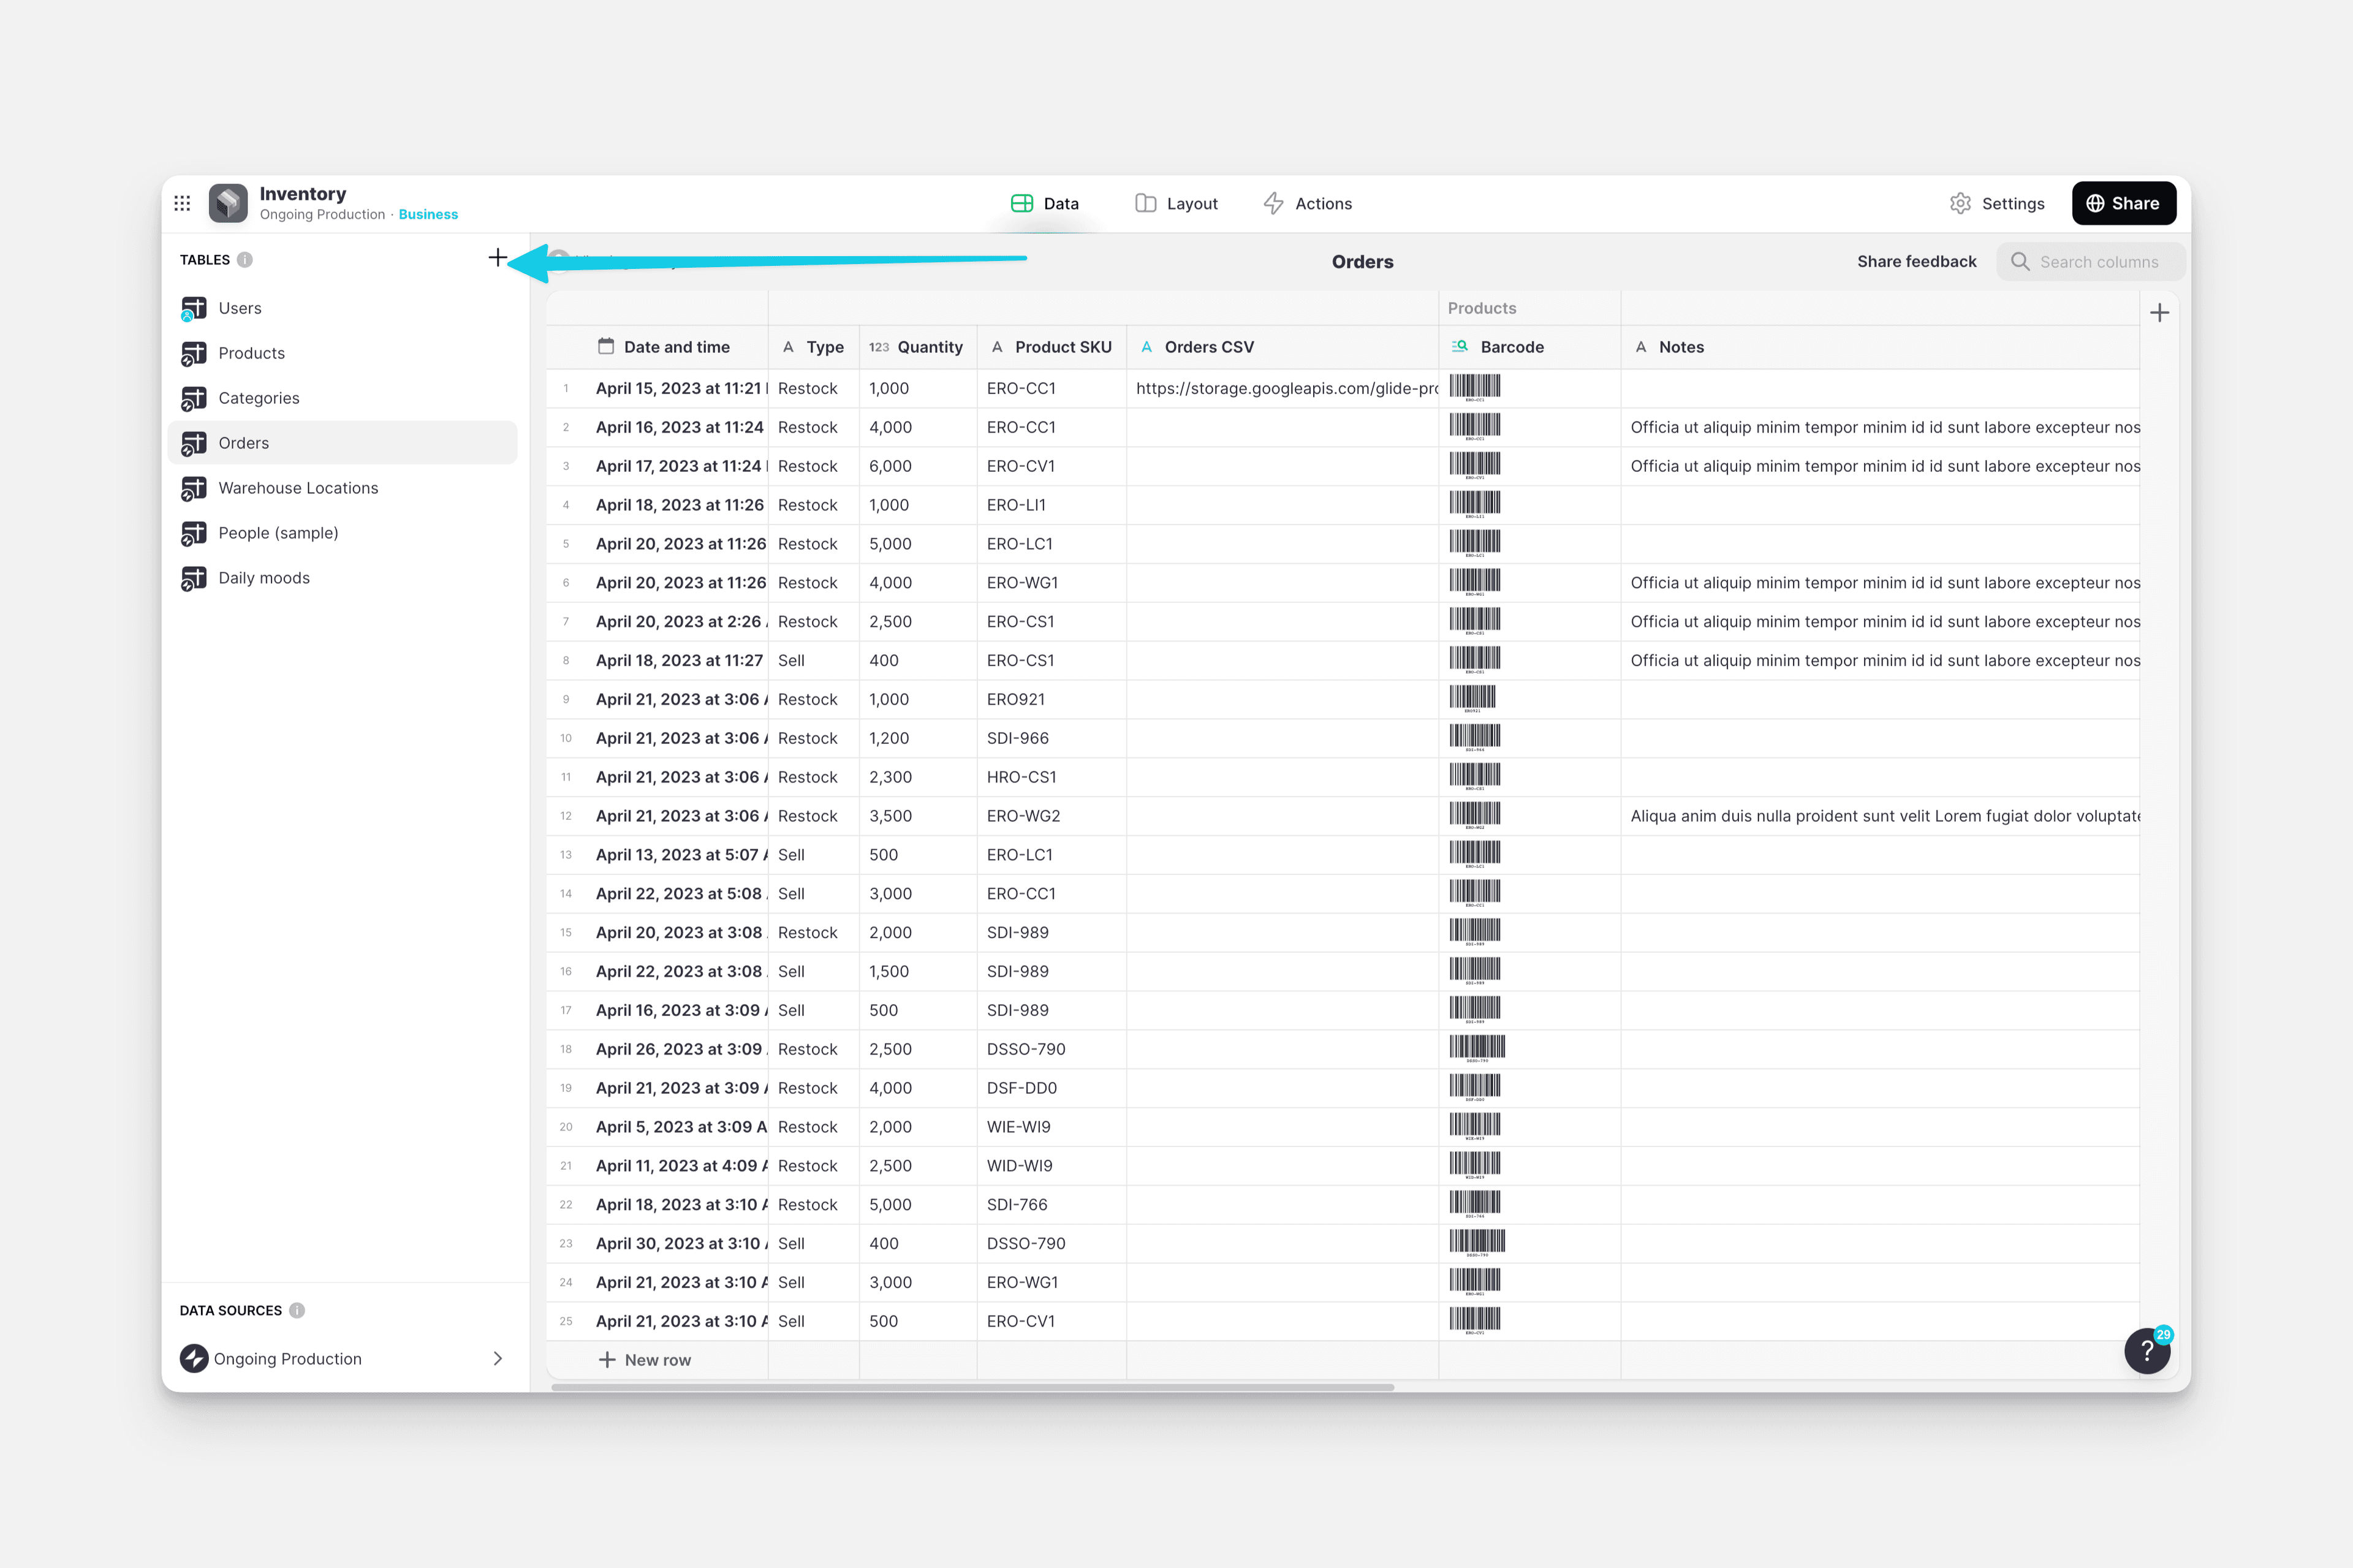Click SKU cell WIE-WI9
Screen dimensions: 2353x1568
[x=1052, y=1127]
